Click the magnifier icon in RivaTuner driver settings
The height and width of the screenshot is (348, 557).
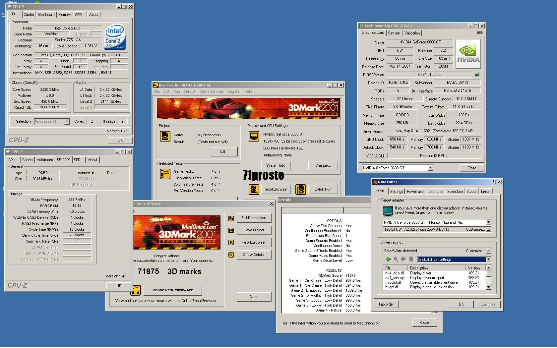[396, 259]
